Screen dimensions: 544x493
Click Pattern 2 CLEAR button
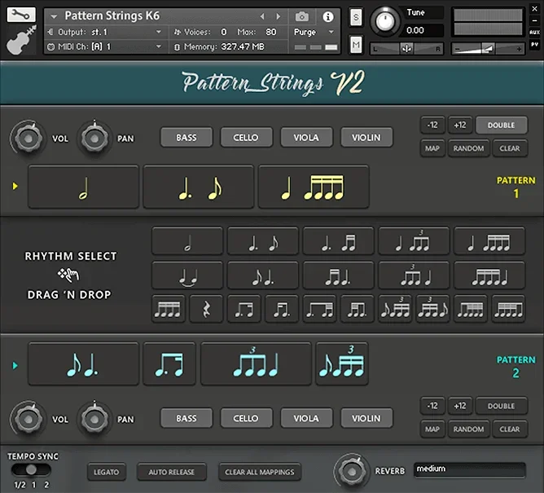(510, 429)
